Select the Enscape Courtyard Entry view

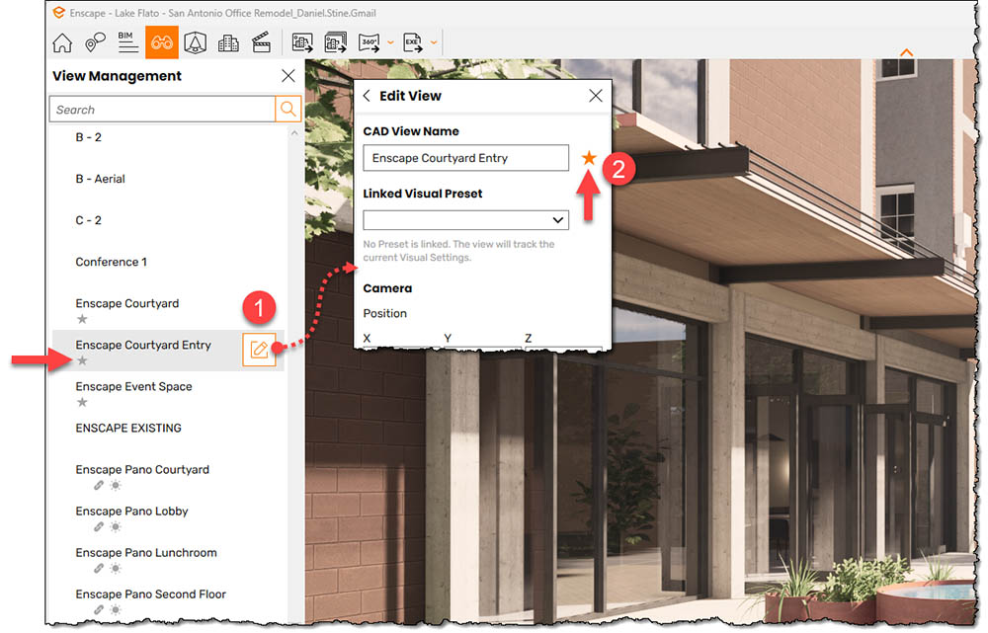tap(143, 346)
